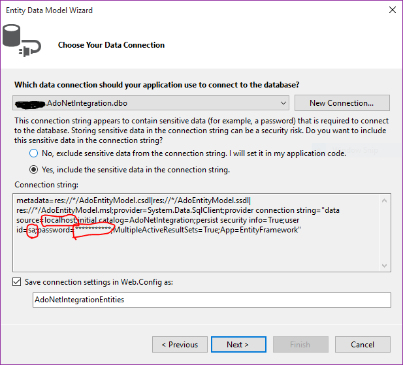Image resolution: width=403 pixels, height=365 pixels.
Task: Click the masked password asterisks in connection string
Action: (94, 230)
